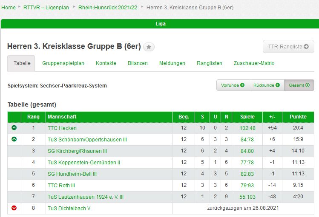Open TuS Lautzenhausen 1924 e. V. III link
This screenshot has width=319, height=217.
pyautogui.click(x=86, y=197)
